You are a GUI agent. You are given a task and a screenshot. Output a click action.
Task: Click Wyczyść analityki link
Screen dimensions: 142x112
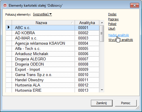coord(121,40)
